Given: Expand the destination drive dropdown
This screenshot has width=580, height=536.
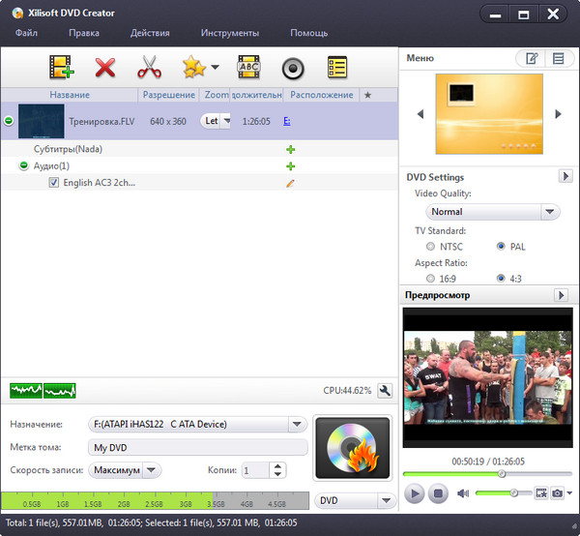Looking at the screenshot, I should tap(297, 424).
